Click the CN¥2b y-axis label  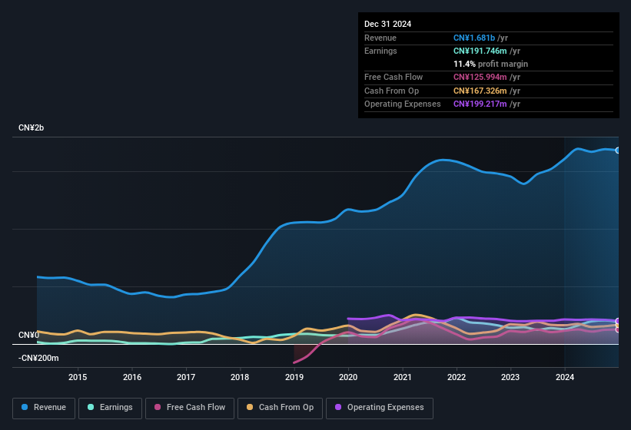coord(32,127)
